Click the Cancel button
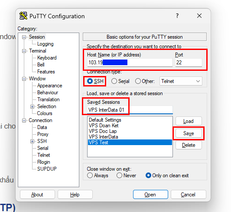Viewport: 231px width, 212px height. 188,195
